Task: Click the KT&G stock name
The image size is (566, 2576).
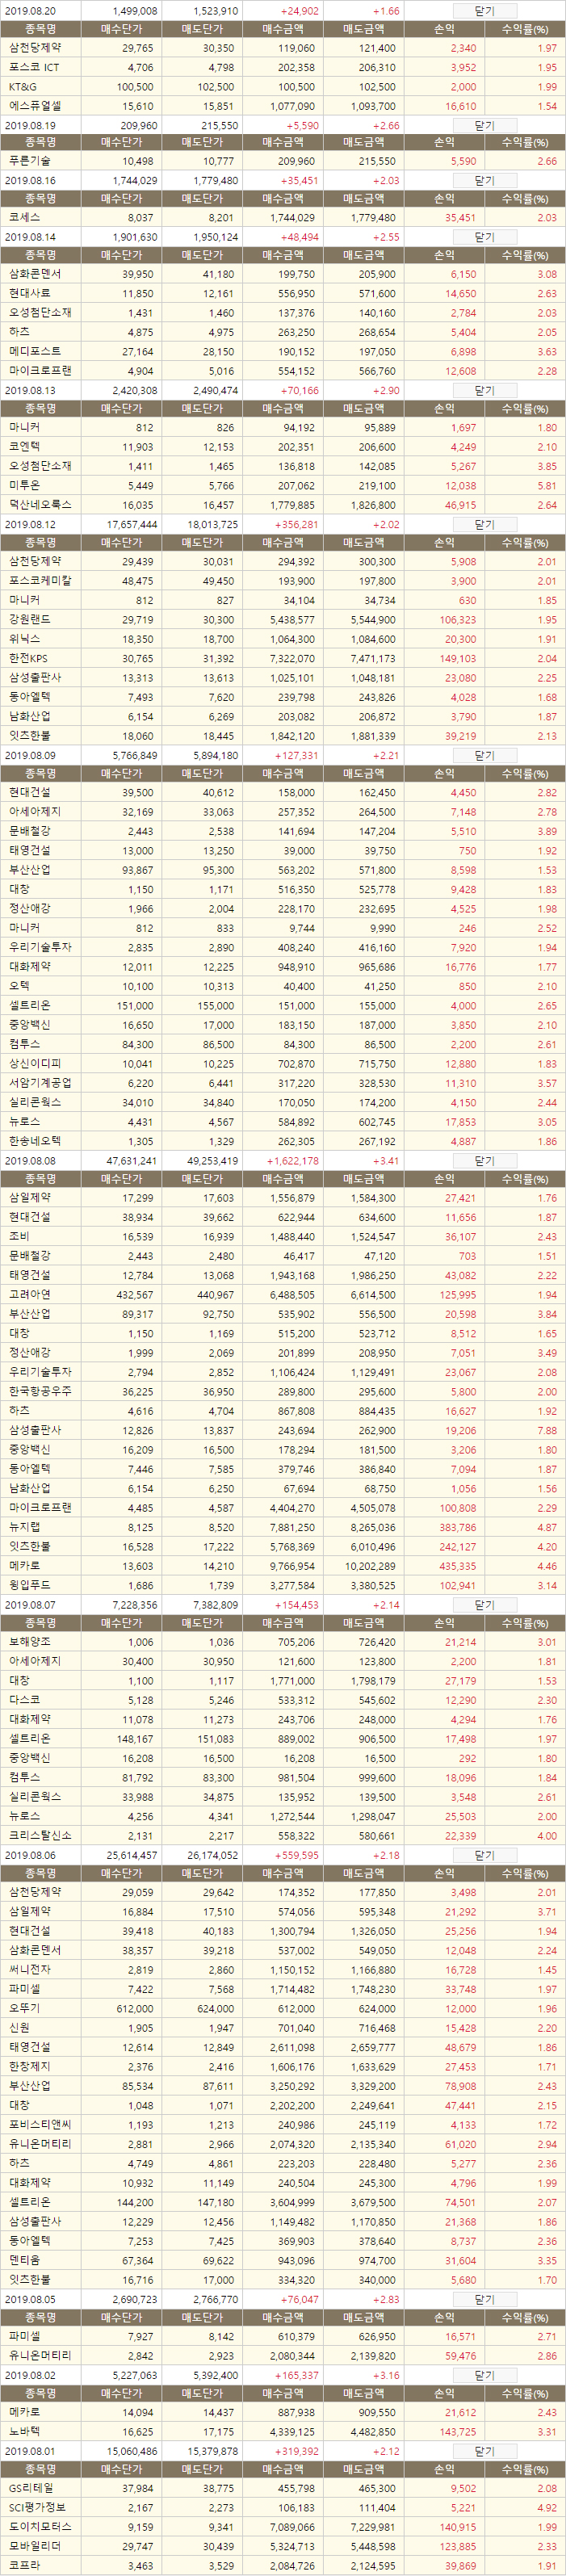Action: point(22,87)
